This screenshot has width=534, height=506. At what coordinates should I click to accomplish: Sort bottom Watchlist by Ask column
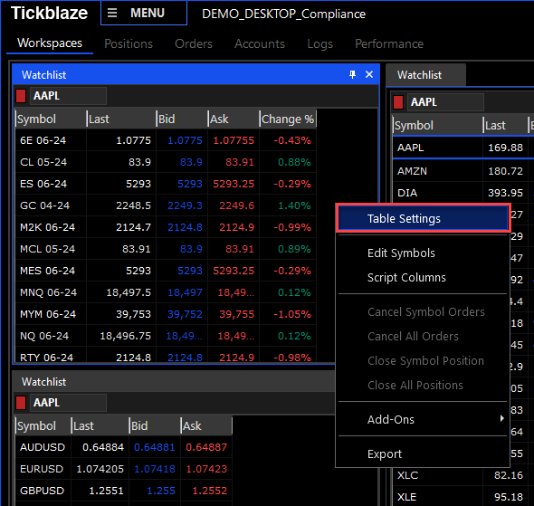coord(206,426)
